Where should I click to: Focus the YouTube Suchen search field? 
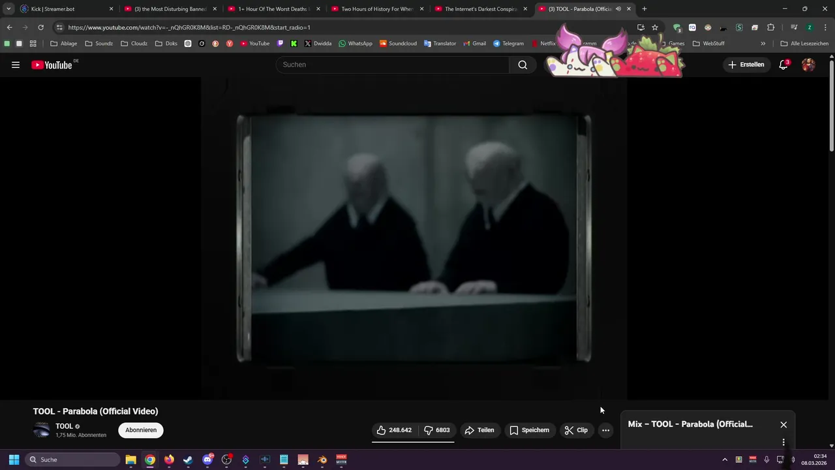coord(393,65)
